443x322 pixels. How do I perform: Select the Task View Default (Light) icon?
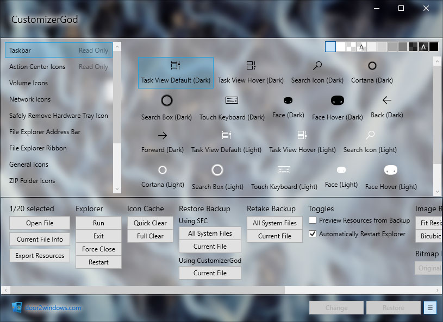pyautogui.click(x=226, y=142)
